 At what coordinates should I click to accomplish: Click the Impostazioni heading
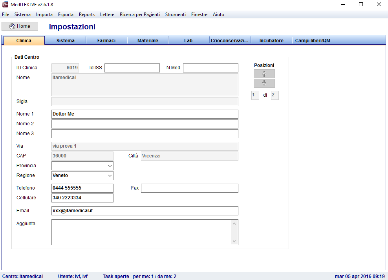72,27
